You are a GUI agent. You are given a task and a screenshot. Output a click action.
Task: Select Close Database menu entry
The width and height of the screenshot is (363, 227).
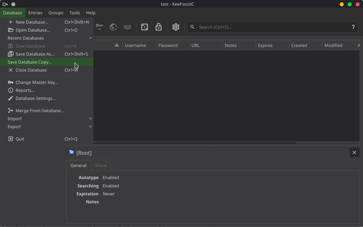click(47, 70)
